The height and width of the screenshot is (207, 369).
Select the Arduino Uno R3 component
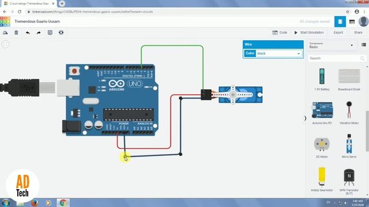[322, 113]
